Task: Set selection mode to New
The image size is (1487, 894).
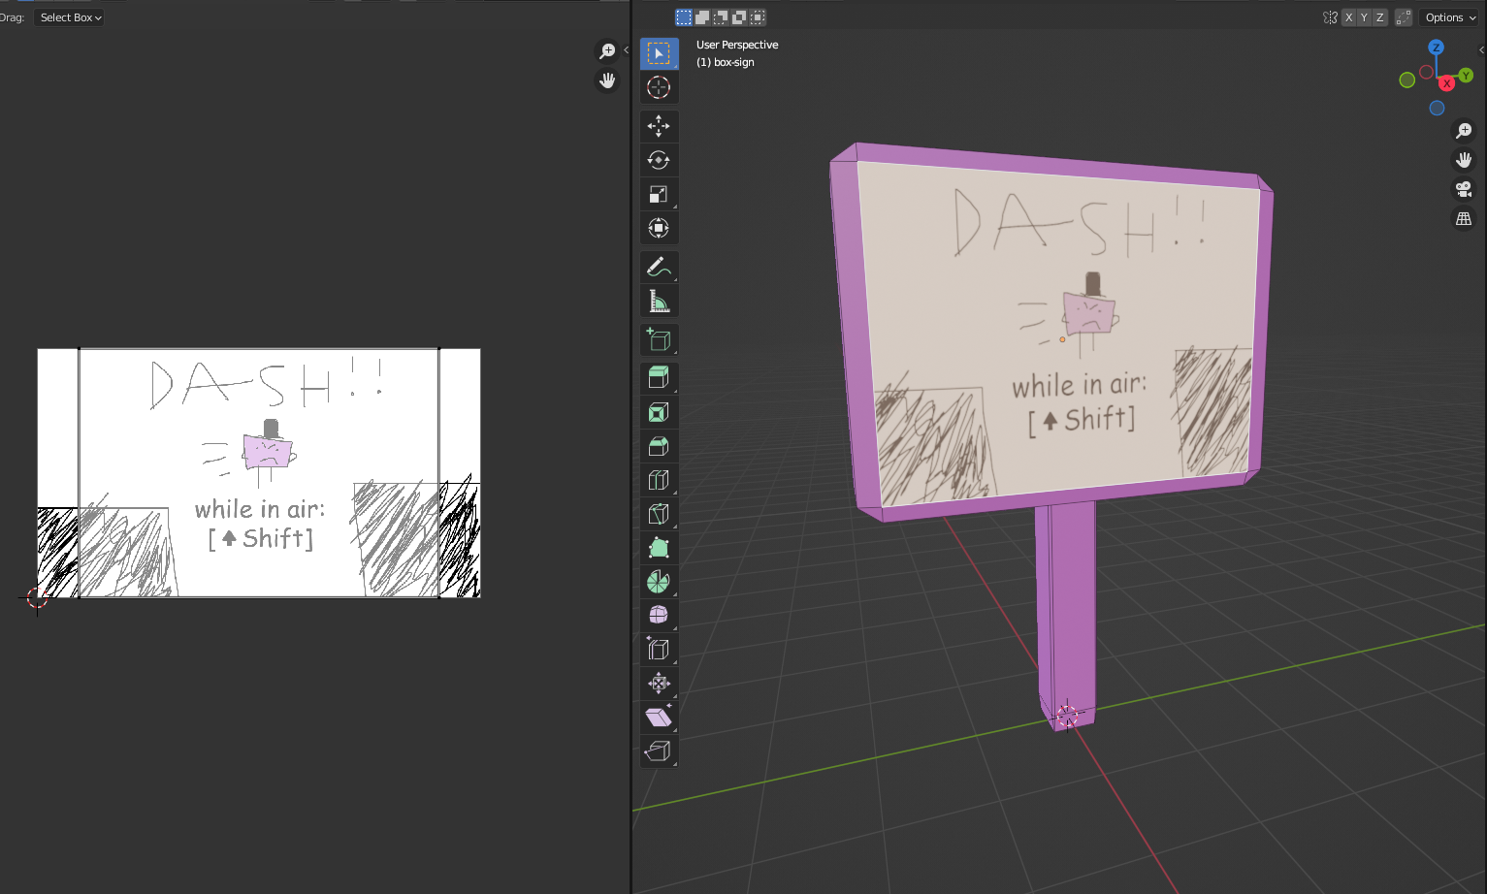Action: (684, 17)
